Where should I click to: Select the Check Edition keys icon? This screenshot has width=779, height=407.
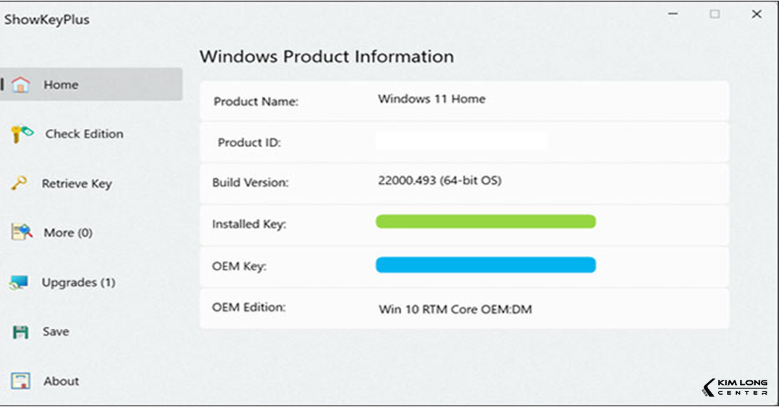click(x=21, y=134)
